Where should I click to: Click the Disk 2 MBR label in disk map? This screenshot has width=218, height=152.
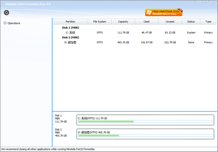pyautogui.click(x=61, y=133)
